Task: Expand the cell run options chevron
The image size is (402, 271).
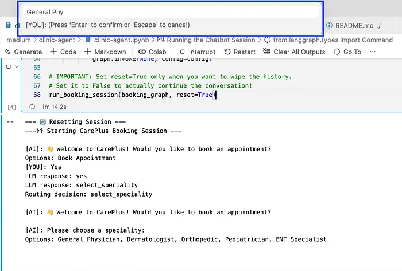Action: click(x=17, y=66)
